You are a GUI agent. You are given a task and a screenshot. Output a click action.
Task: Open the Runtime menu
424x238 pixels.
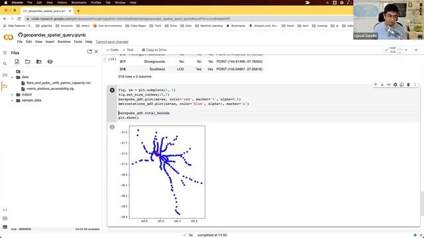pyautogui.click(x=64, y=42)
